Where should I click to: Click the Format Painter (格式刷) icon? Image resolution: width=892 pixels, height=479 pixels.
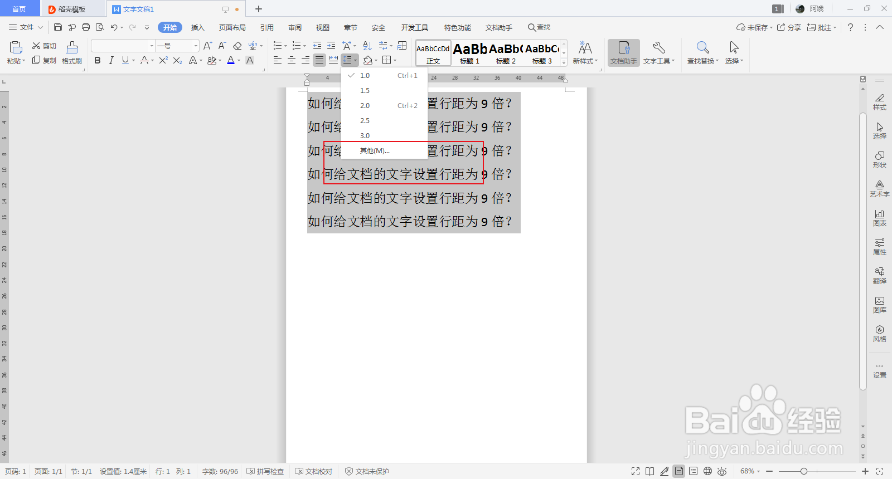point(72,48)
